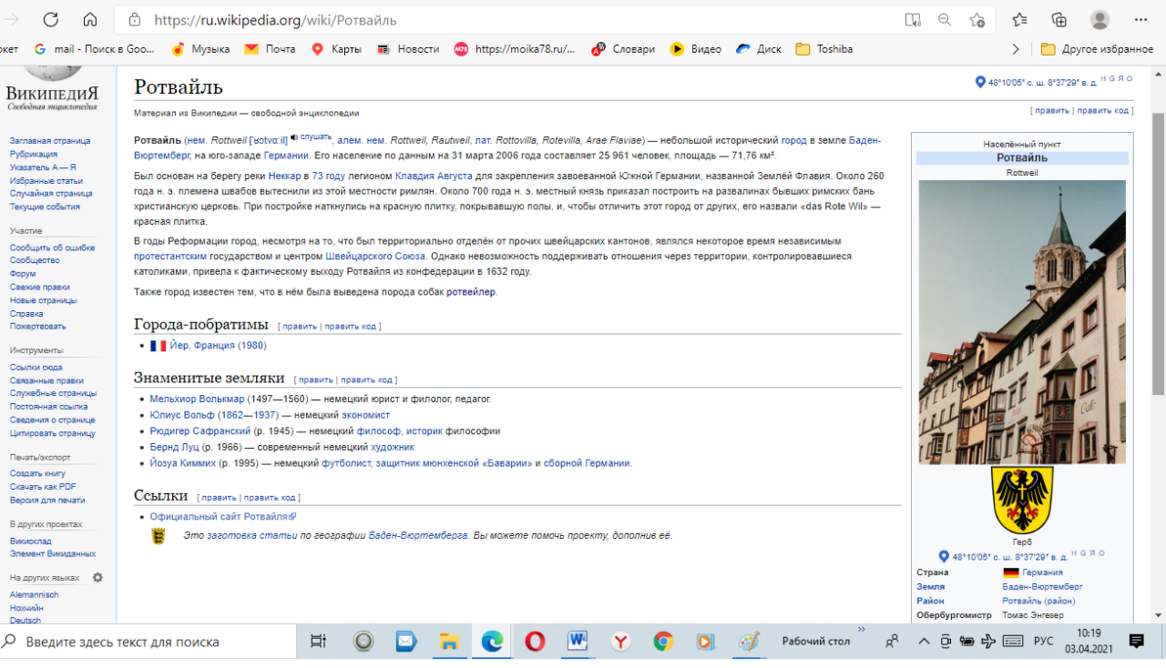The height and width of the screenshot is (668, 1166).
Task: Open the coordinates link at page top
Action: click(x=1042, y=83)
